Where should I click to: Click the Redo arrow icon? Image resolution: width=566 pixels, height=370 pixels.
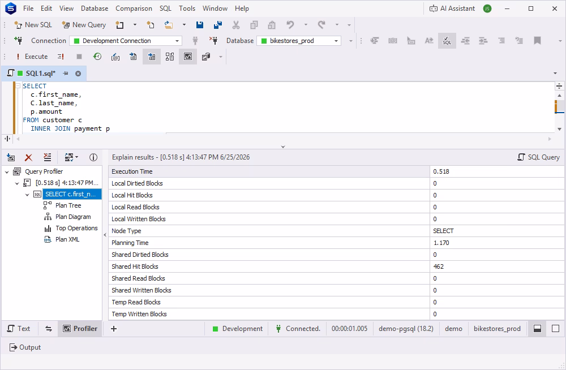321,24
